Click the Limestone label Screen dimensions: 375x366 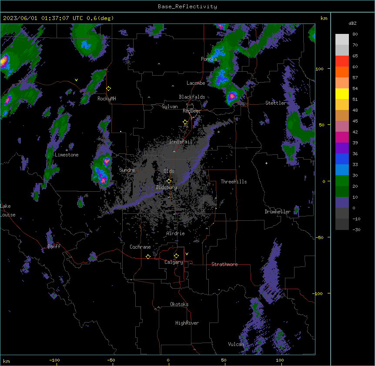point(67,155)
